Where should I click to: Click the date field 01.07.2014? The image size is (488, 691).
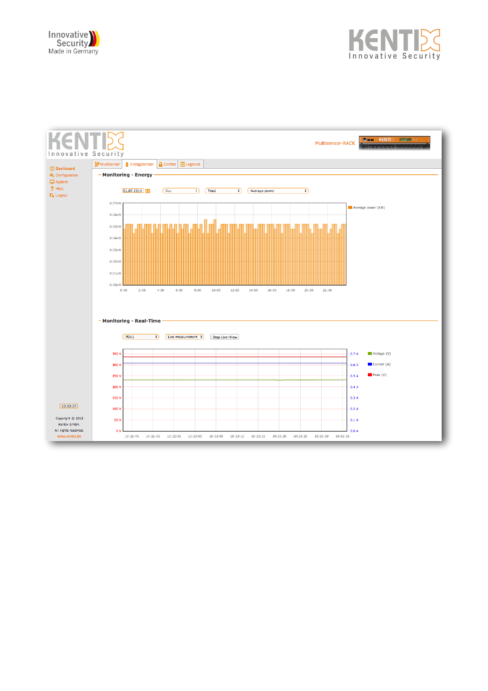coord(133,191)
